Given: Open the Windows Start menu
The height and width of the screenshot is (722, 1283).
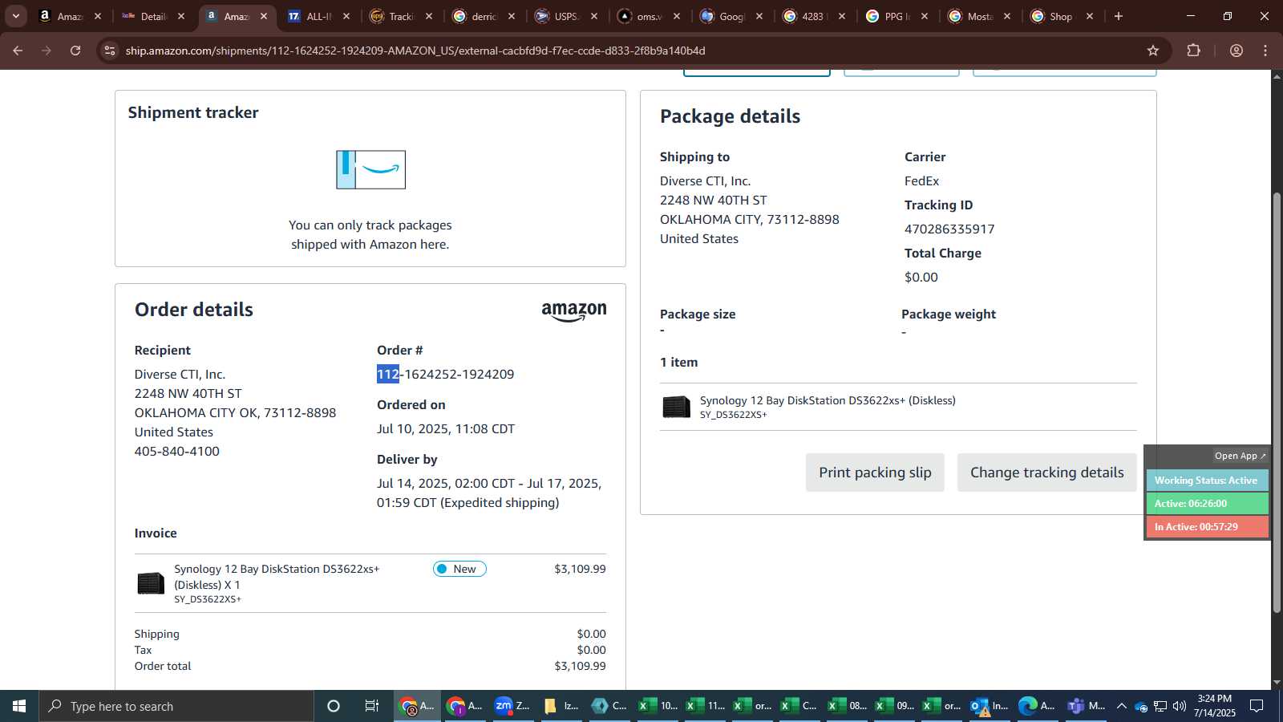Looking at the screenshot, I should tap(19, 706).
